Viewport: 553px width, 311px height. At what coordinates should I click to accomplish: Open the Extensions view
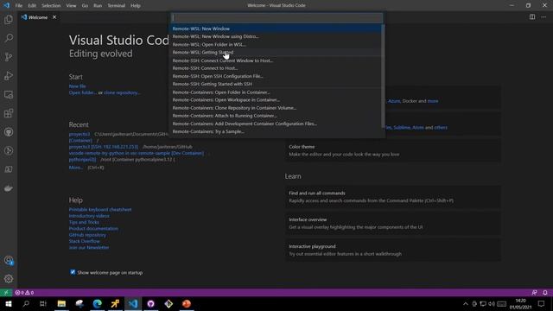[x=9, y=113]
